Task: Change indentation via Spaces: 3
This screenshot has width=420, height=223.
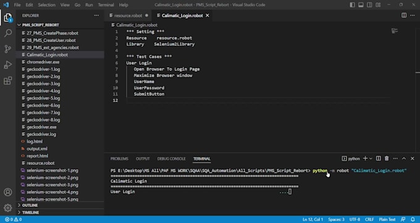Action: point(337,219)
